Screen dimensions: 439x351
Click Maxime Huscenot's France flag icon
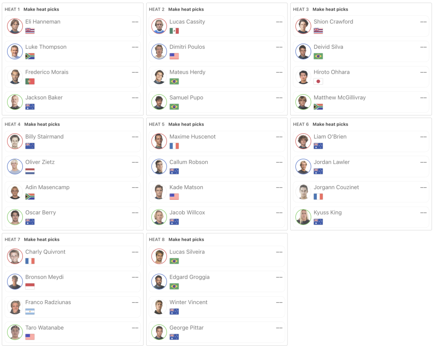point(174,146)
